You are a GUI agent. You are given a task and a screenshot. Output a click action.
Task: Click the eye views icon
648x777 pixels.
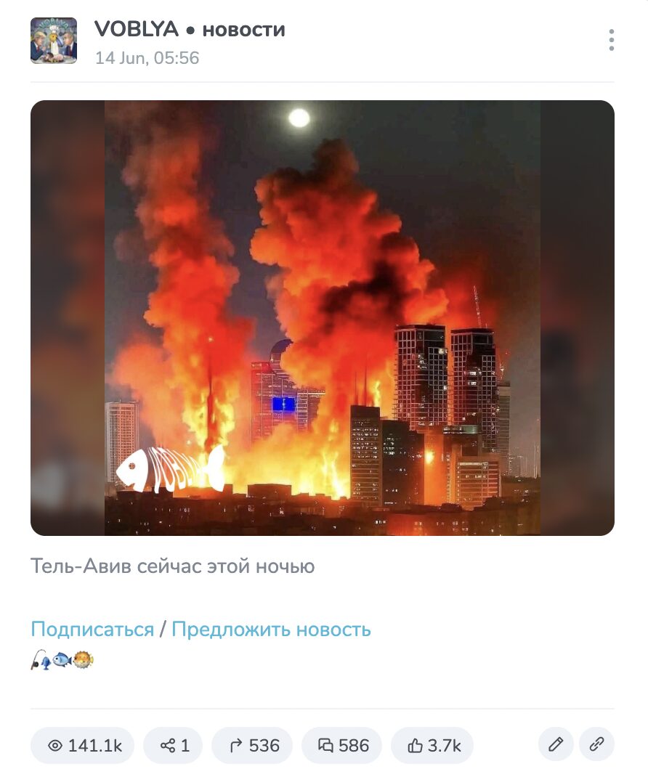[55, 745]
